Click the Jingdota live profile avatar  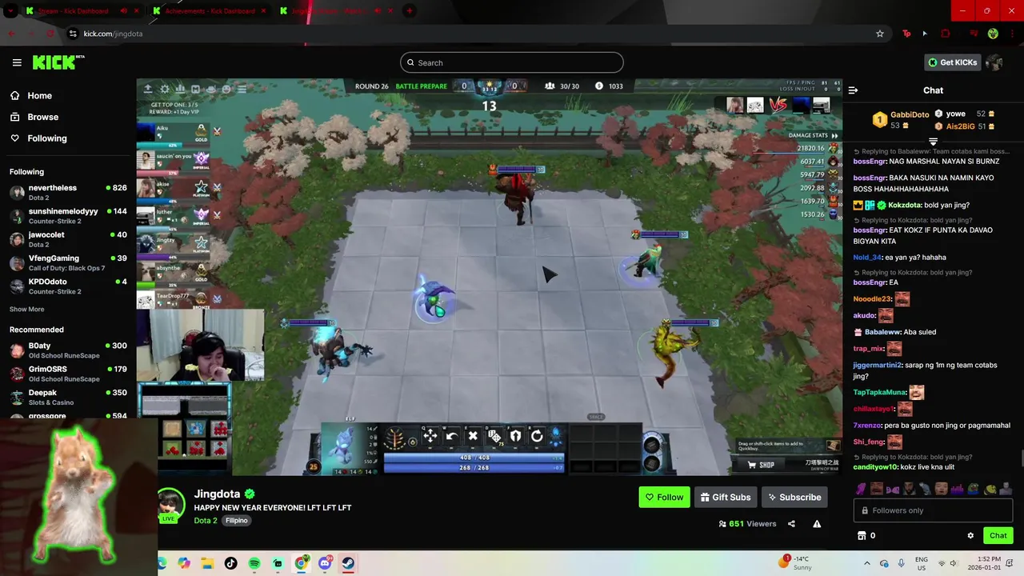(171, 504)
